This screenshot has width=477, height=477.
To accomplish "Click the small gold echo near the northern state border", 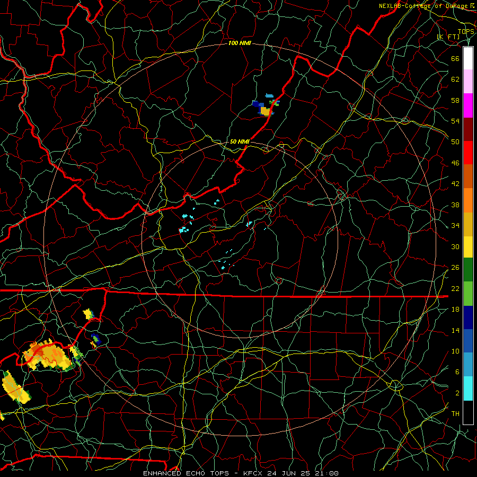I will (x=266, y=111).
